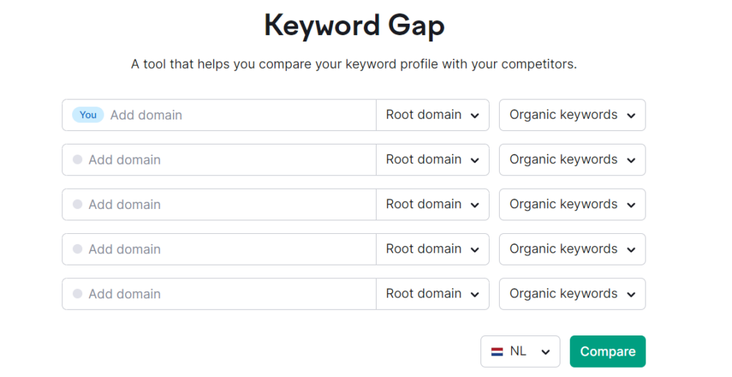Click the Netherlands flag icon
The image size is (732, 377).
(497, 352)
